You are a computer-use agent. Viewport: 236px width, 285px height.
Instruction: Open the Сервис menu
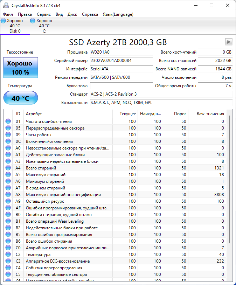44,14
